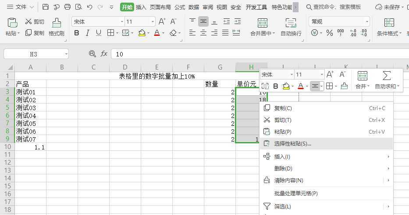Screen dimensions: 409x215
Task: Click the Print icon in quick access toolbar
Action: tap(68, 7)
